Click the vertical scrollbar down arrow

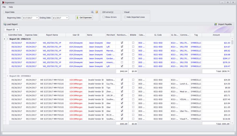click(232, 123)
